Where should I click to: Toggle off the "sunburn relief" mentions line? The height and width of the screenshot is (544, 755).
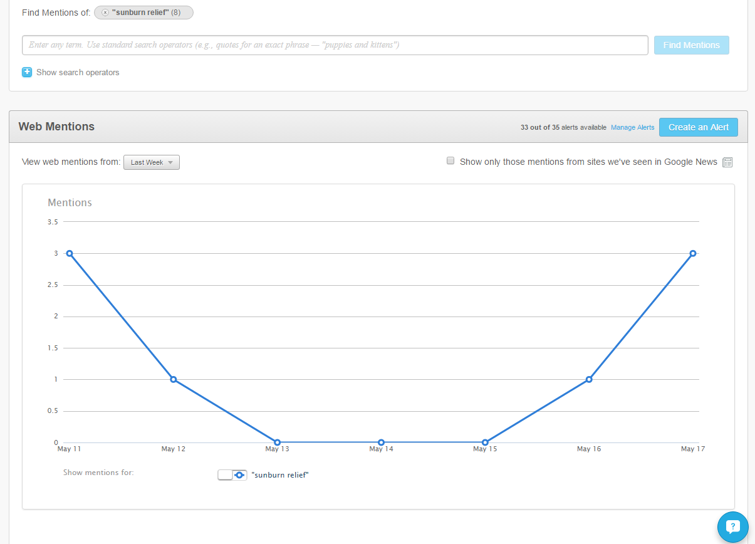[232, 474]
